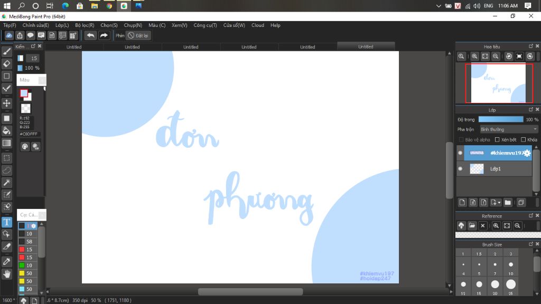Screen dimensions: 541x304
Task: Click the Đặt lại reset button
Action: 138,35
